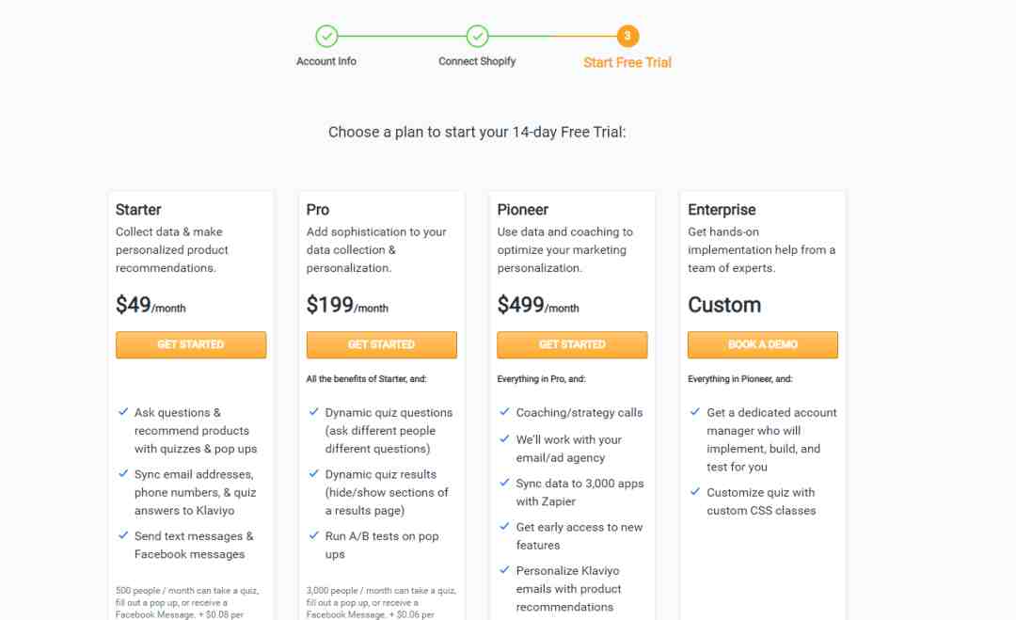The image size is (1016, 620).
Task: Open the Connect Shopify step label
Action: [x=477, y=61]
